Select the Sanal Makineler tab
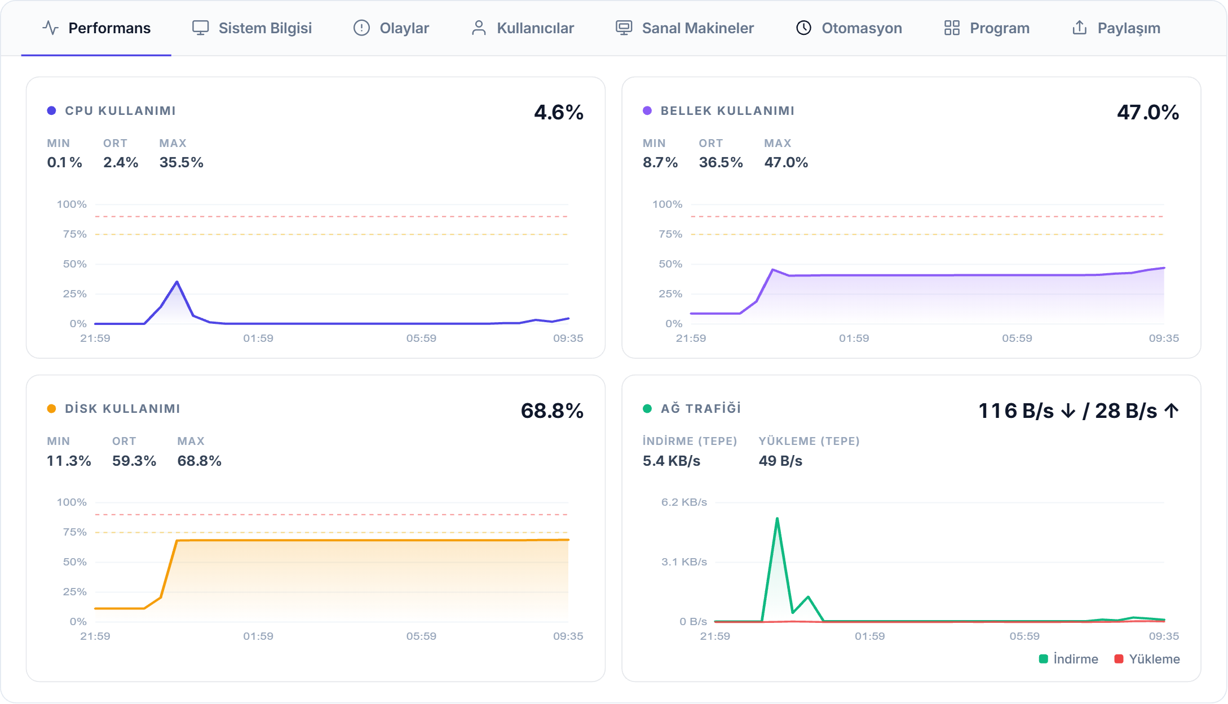1228x704 pixels. click(x=684, y=28)
